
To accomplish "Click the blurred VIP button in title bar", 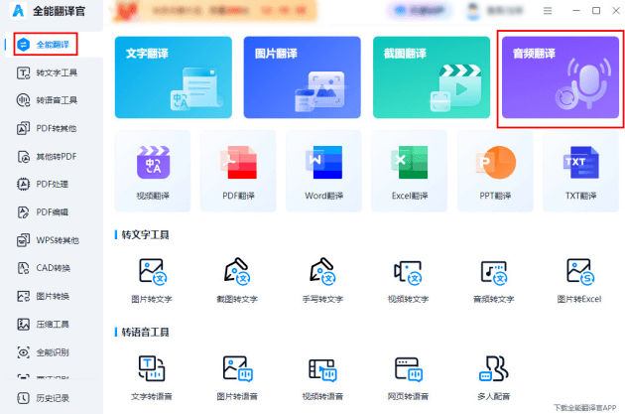I will [x=418, y=11].
